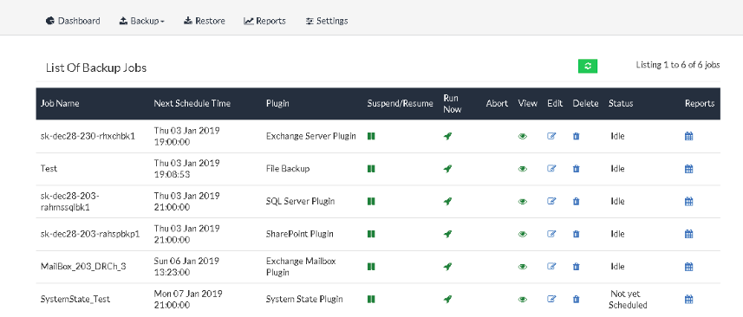Viewport: 743px width, 317px height.
Task: Suspend the File Backup Test job
Action: (x=371, y=168)
